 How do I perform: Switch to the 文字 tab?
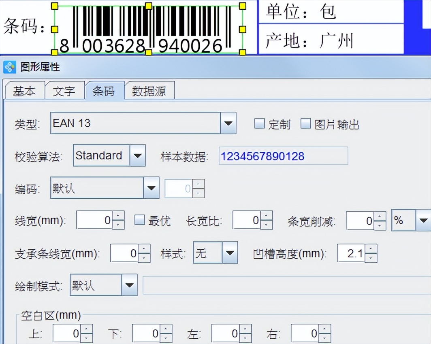click(x=65, y=91)
